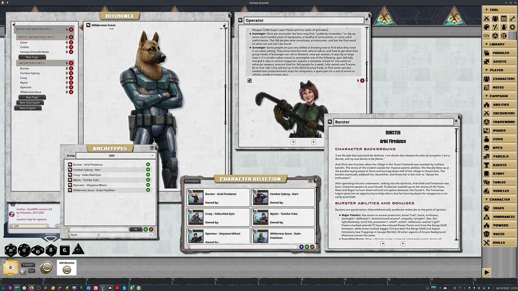The image size is (518, 291).
Task: Toggle the 1 Action button
Action: tap(28, 265)
